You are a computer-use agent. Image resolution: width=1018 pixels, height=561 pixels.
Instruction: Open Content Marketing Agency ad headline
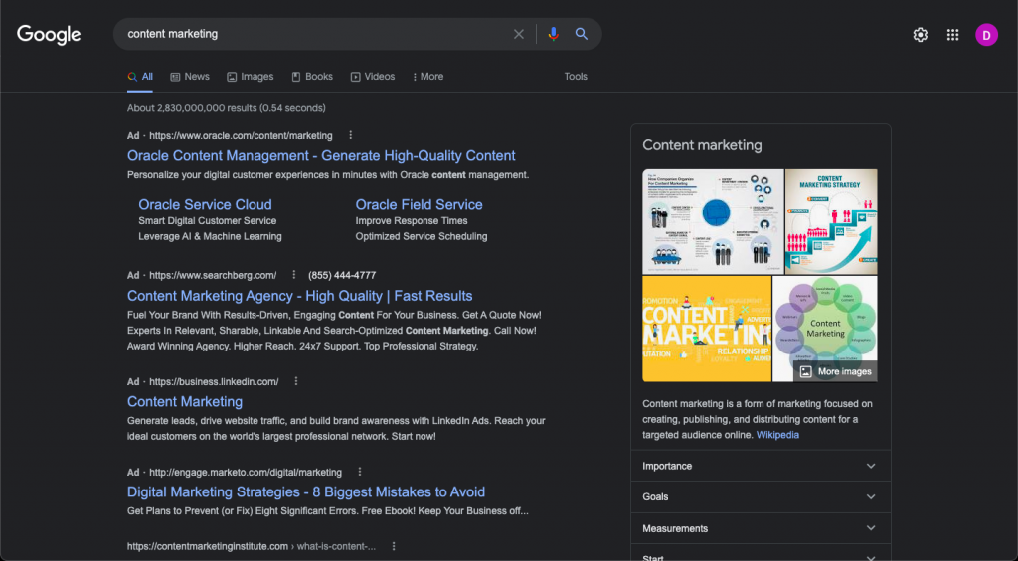[300, 296]
